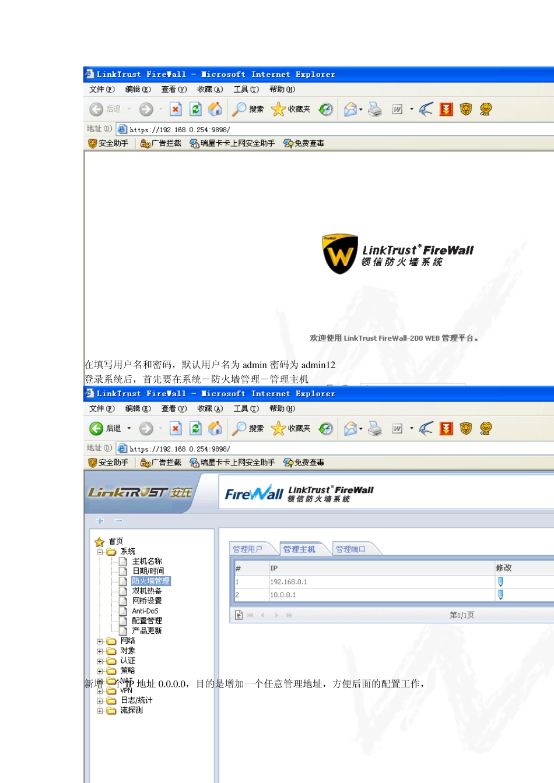
Task: Click 免费查毒 in upper browser links bar
Action: tap(304, 143)
